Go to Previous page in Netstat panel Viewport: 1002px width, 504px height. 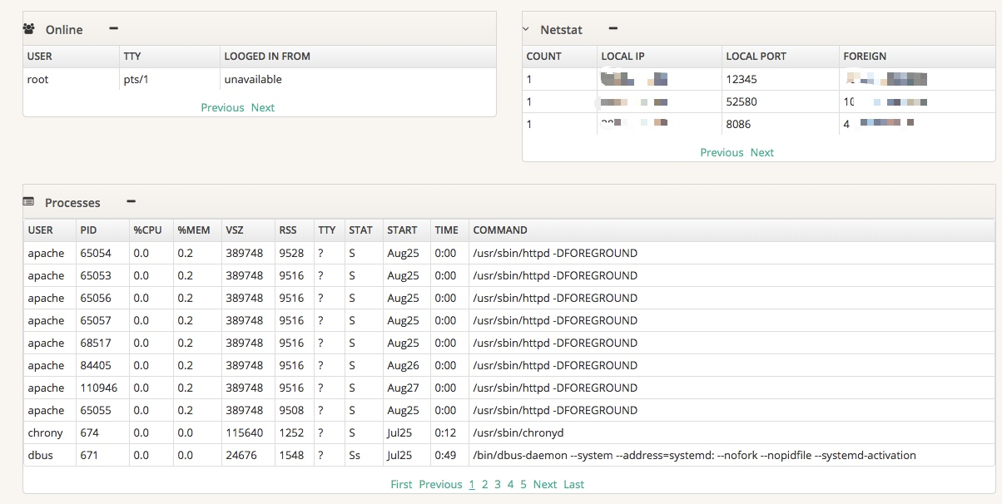722,152
